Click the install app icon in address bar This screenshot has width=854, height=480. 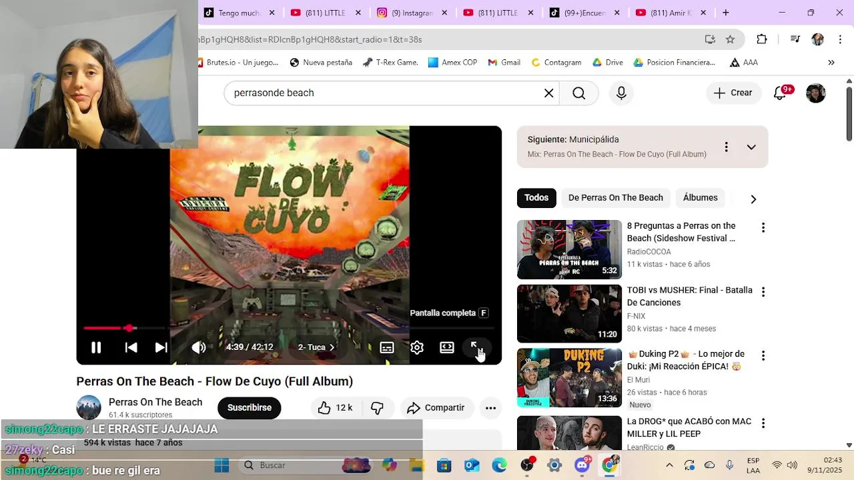pyautogui.click(x=710, y=39)
